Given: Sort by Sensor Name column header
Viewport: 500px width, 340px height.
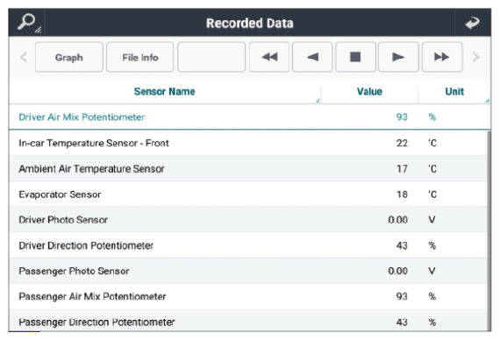Looking at the screenshot, I should click(165, 91).
